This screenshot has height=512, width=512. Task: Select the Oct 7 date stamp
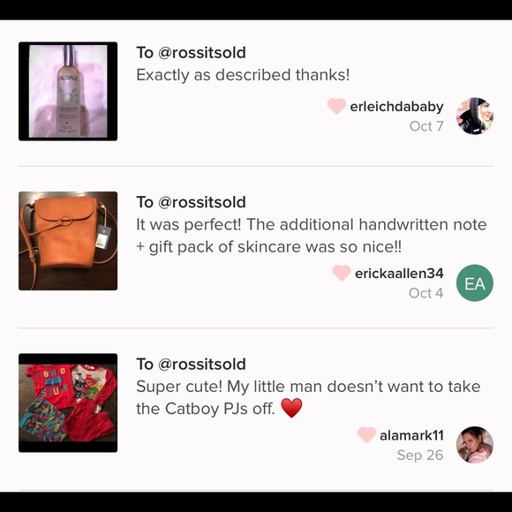pyautogui.click(x=426, y=126)
